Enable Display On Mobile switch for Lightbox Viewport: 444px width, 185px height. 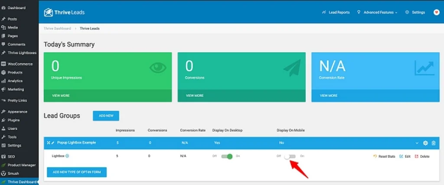click(x=290, y=156)
